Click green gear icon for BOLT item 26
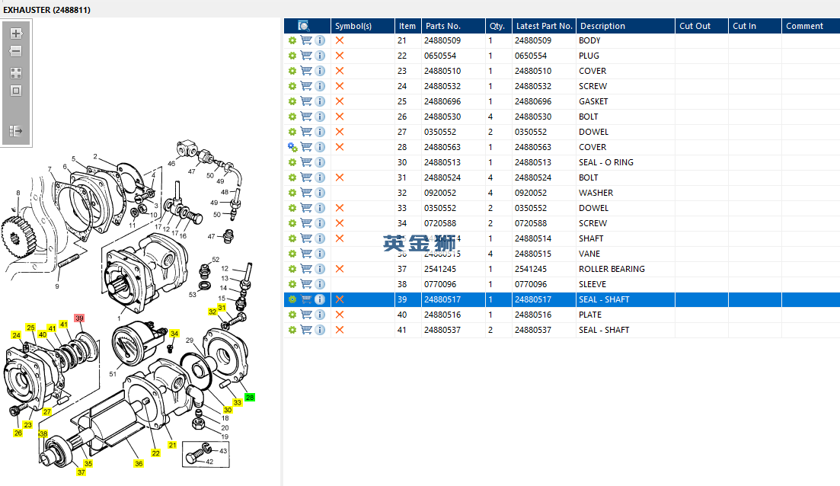 [292, 117]
